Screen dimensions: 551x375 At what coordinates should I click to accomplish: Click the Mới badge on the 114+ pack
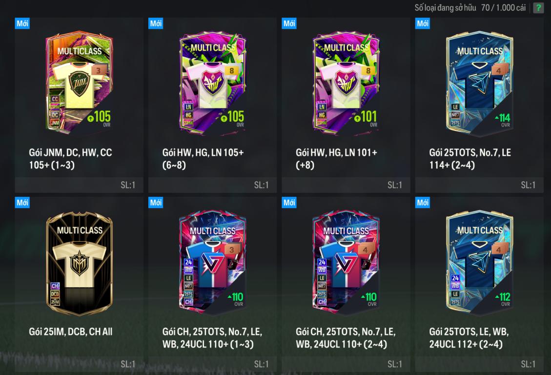tap(422, 23)
